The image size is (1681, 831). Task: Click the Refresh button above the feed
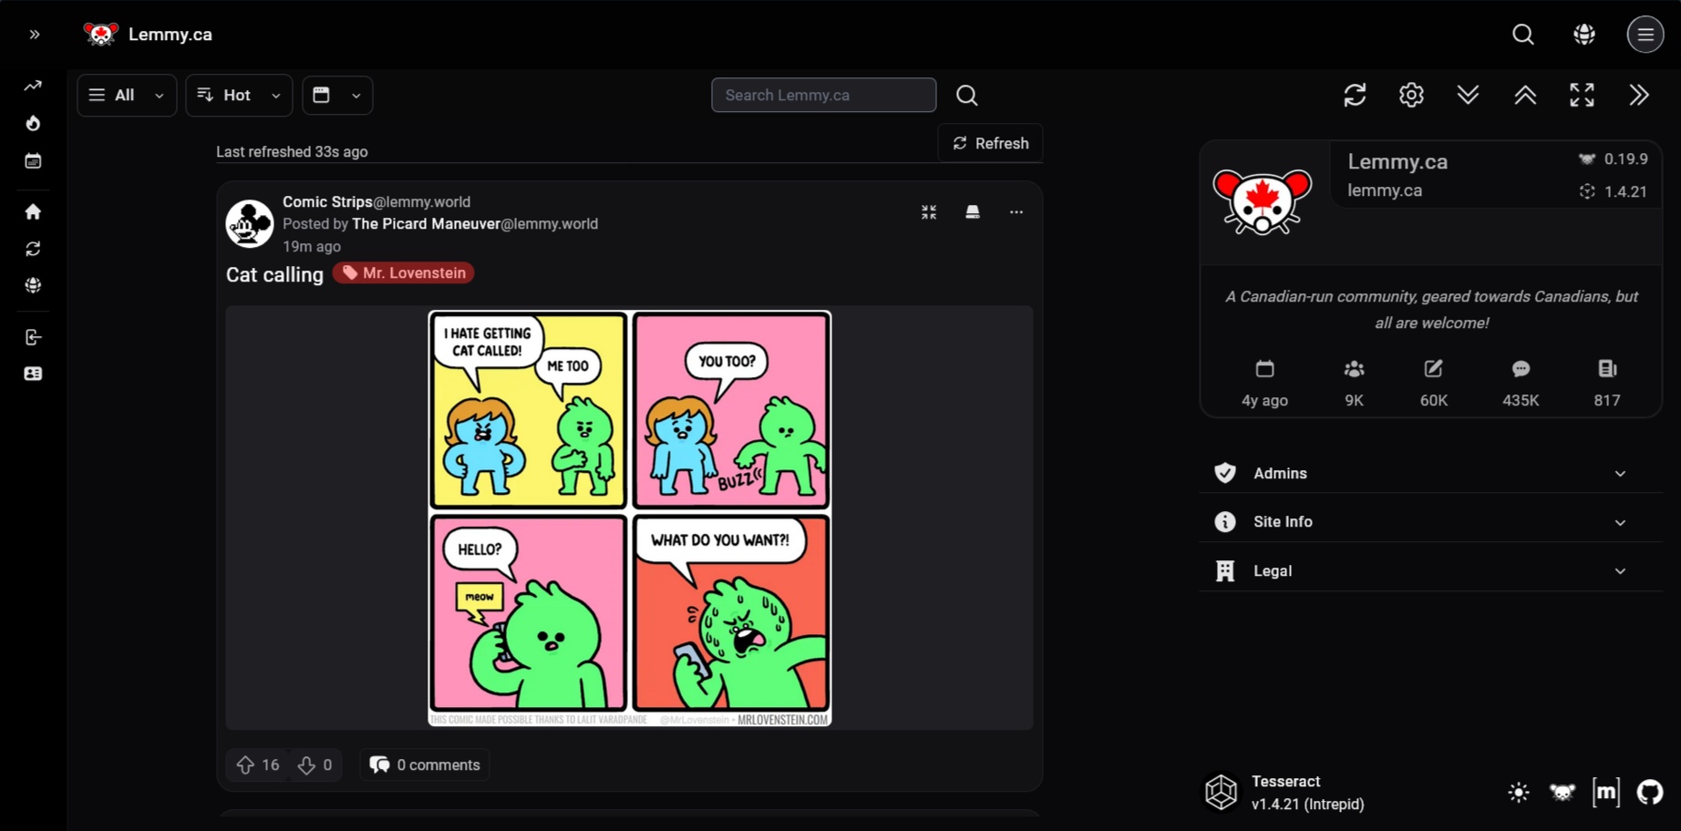point(991,143)
